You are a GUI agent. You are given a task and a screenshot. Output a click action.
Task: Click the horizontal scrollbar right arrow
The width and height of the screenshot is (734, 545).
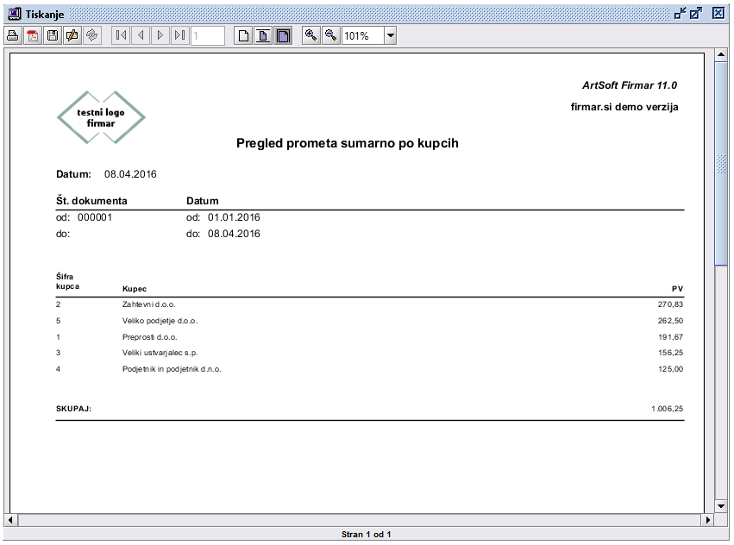(708, 520)
